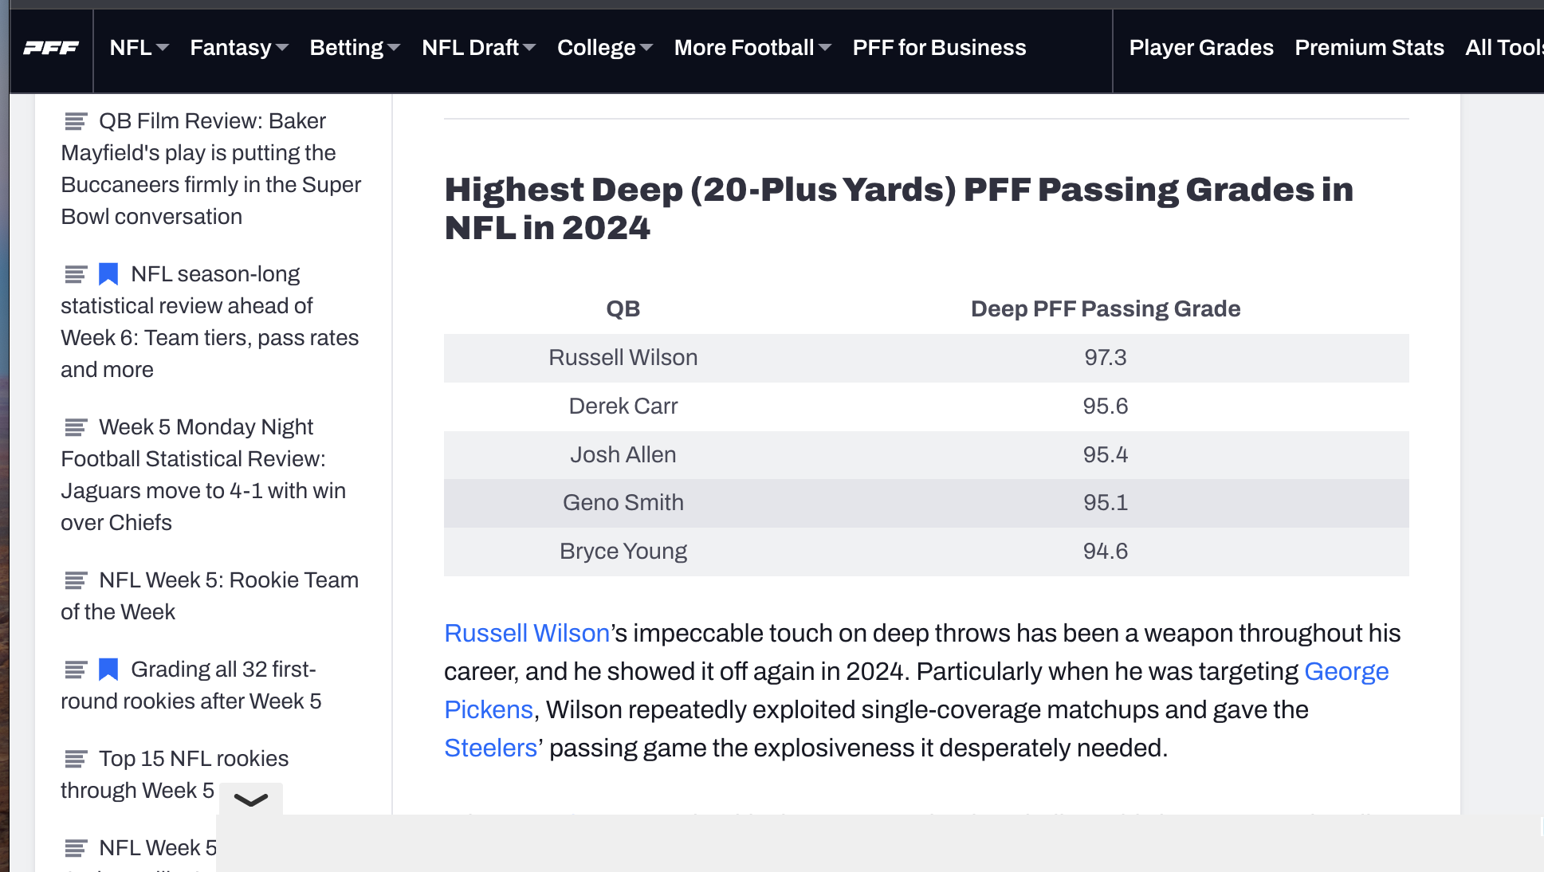Open Premium Stats

[1369, 48]
